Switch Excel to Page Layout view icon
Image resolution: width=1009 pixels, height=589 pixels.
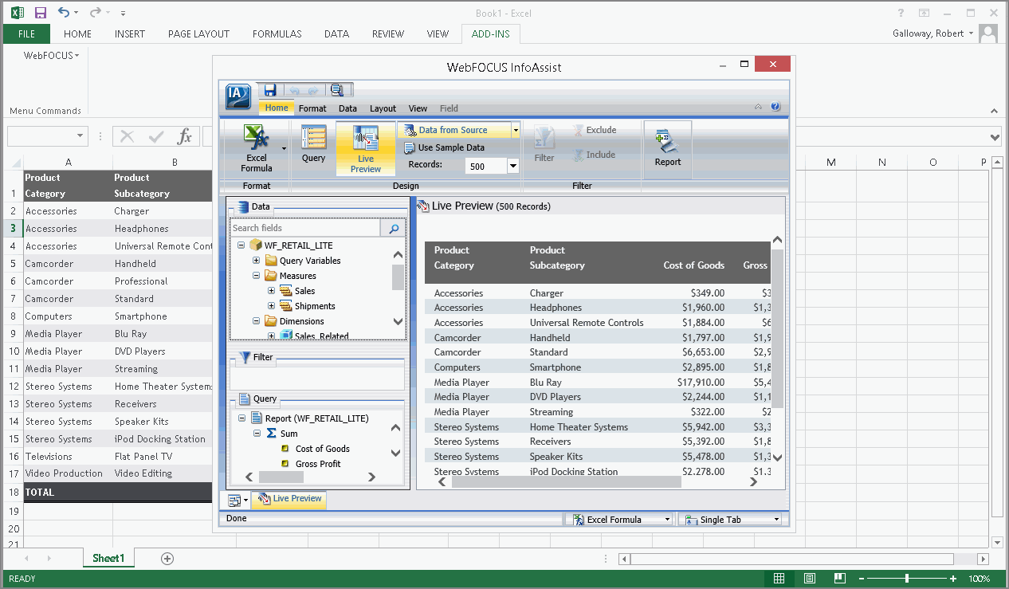tap(810, 579)
